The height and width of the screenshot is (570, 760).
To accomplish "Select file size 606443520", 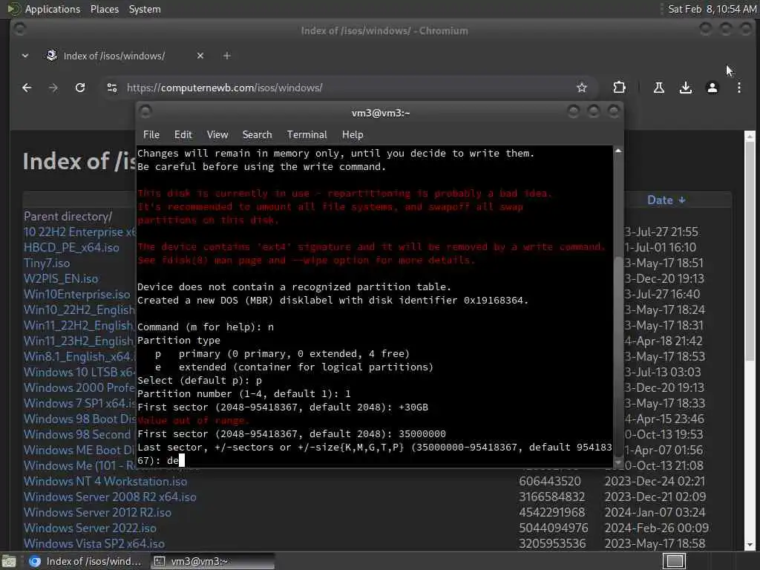I will pyautogui.click(x=550, y=481).
